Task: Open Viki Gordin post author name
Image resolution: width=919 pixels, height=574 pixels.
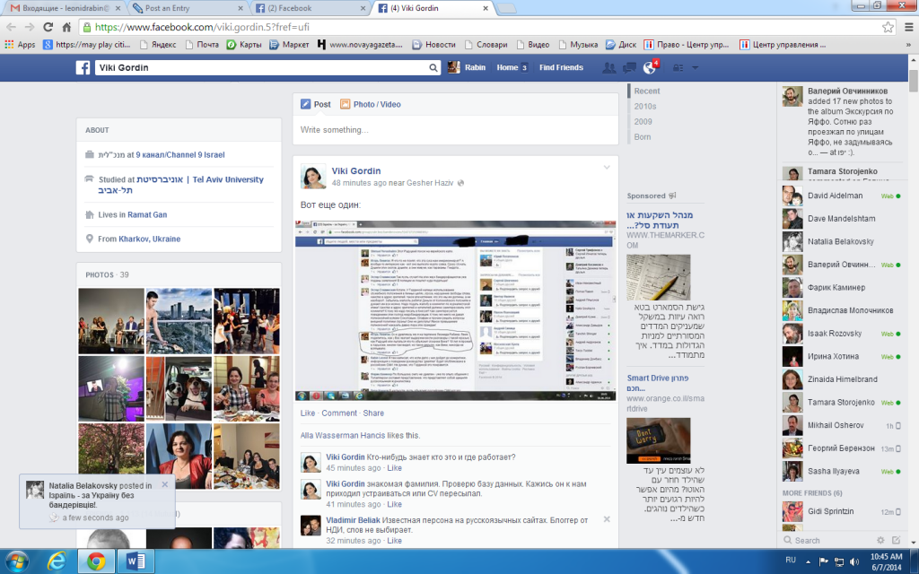Action: tap(356, 170)
